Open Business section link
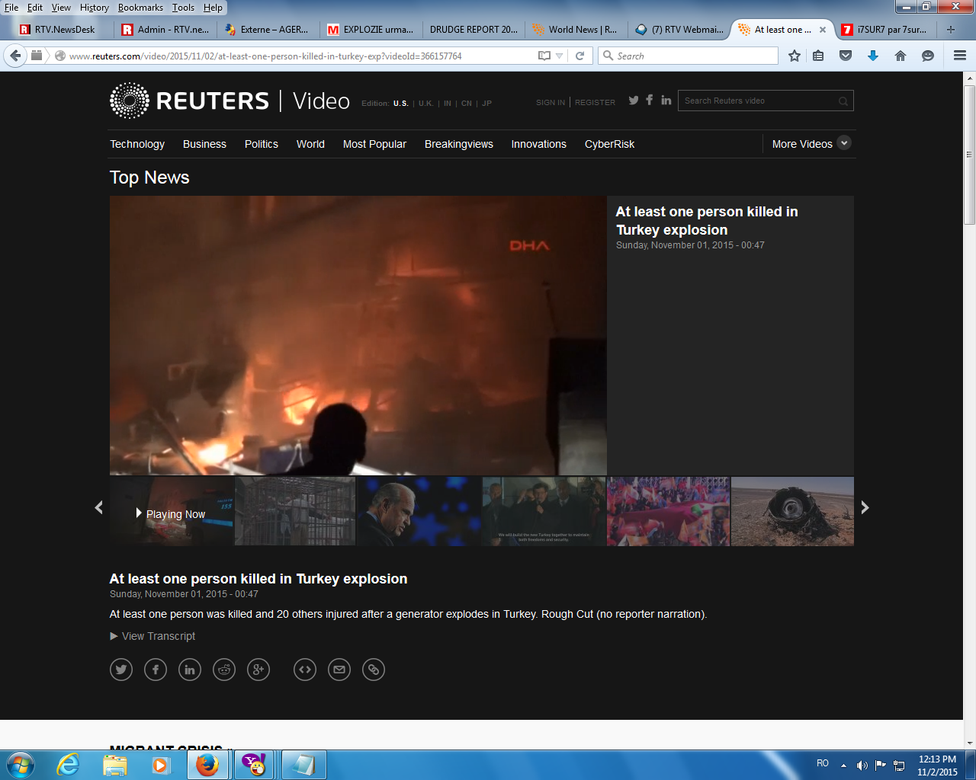The width and height of the screenshot is (976, 780). click(204, 144)
